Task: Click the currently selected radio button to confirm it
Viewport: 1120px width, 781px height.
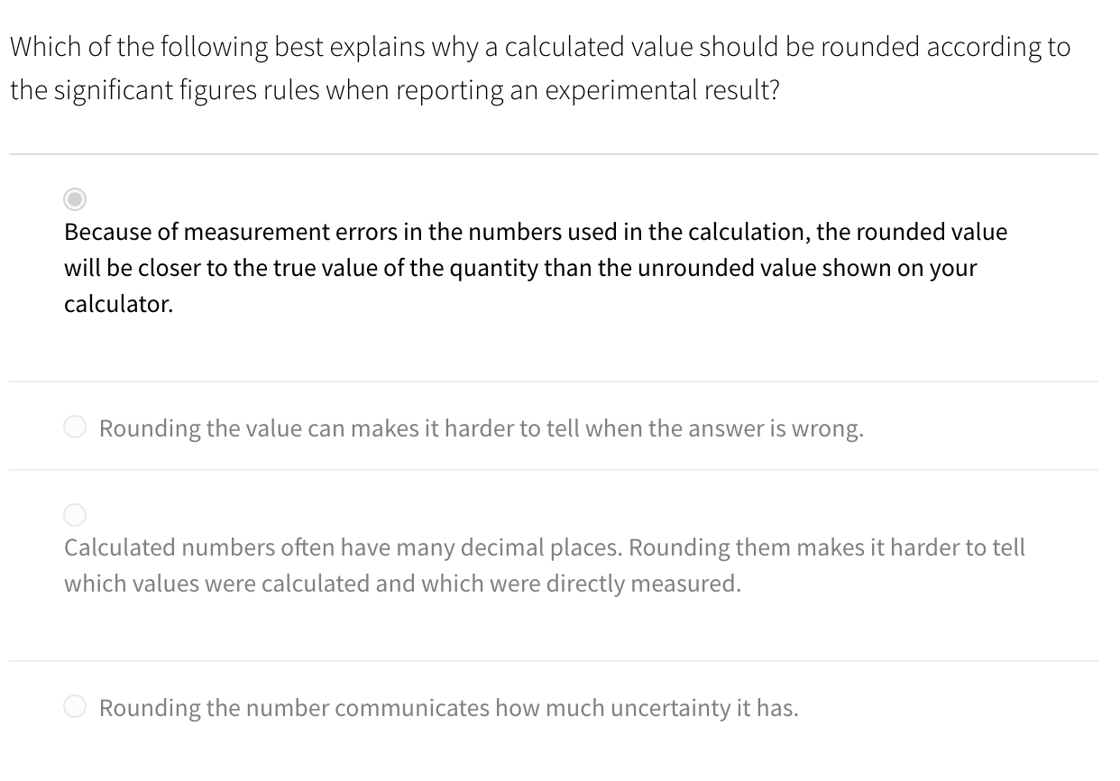Action: (74, 198)
